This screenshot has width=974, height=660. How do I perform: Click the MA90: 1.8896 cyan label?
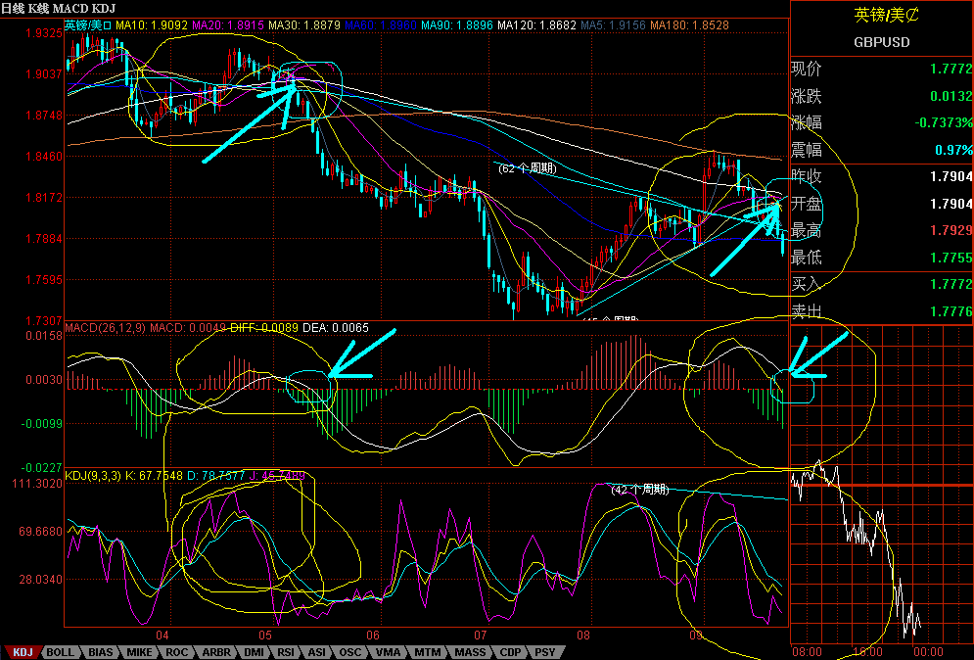pyautogui.click(x=457, y=25)
